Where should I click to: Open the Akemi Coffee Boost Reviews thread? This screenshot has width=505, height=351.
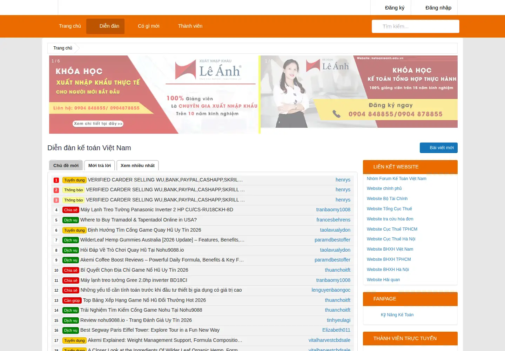pos(162,260)
